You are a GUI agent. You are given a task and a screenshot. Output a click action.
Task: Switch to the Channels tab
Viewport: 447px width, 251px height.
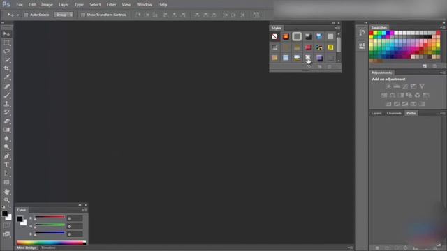394,113
